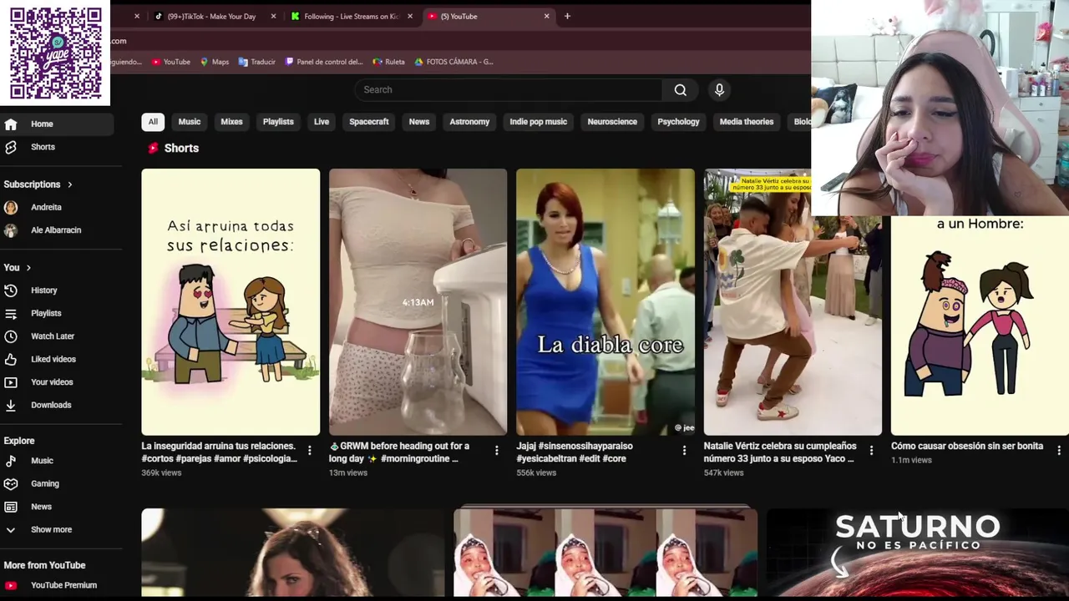1069x601 pixels.
Task: Expand the You section chevron
Action: pyautogui.click(x=28, y=268)
